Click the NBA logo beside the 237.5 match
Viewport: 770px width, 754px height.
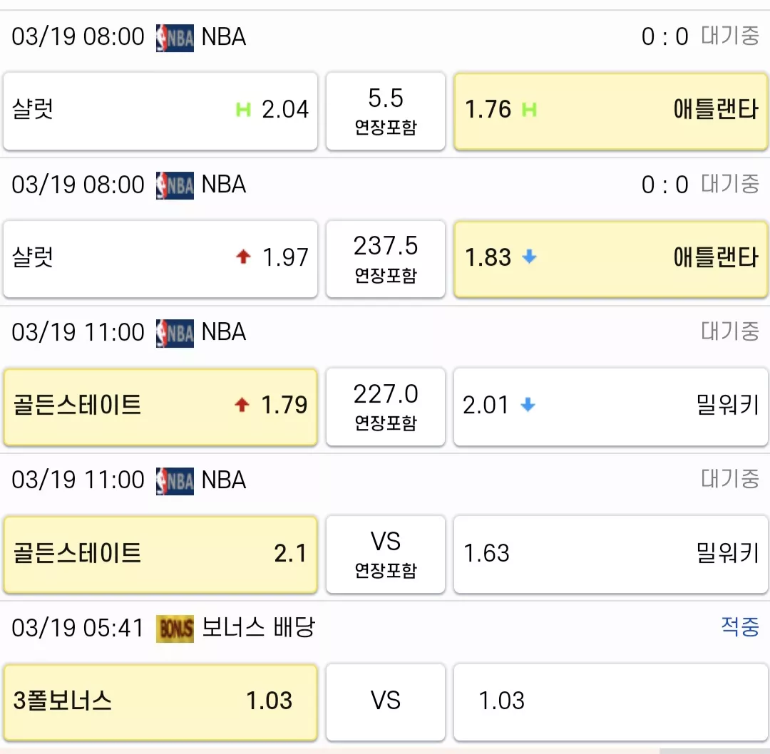click(x=175, y=185)
